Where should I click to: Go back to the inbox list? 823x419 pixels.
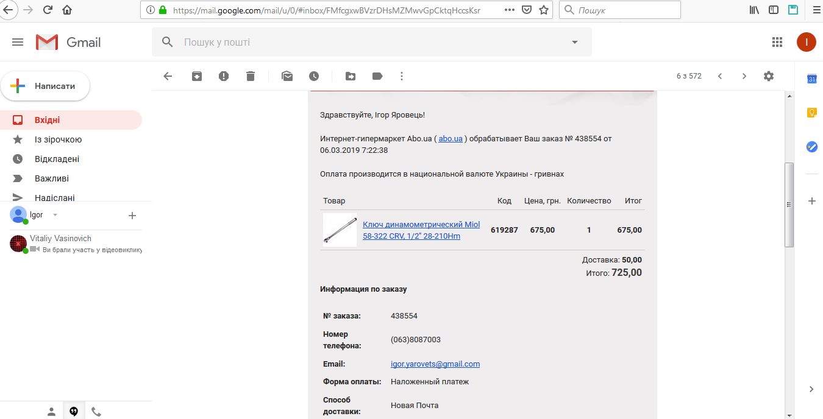168,76
